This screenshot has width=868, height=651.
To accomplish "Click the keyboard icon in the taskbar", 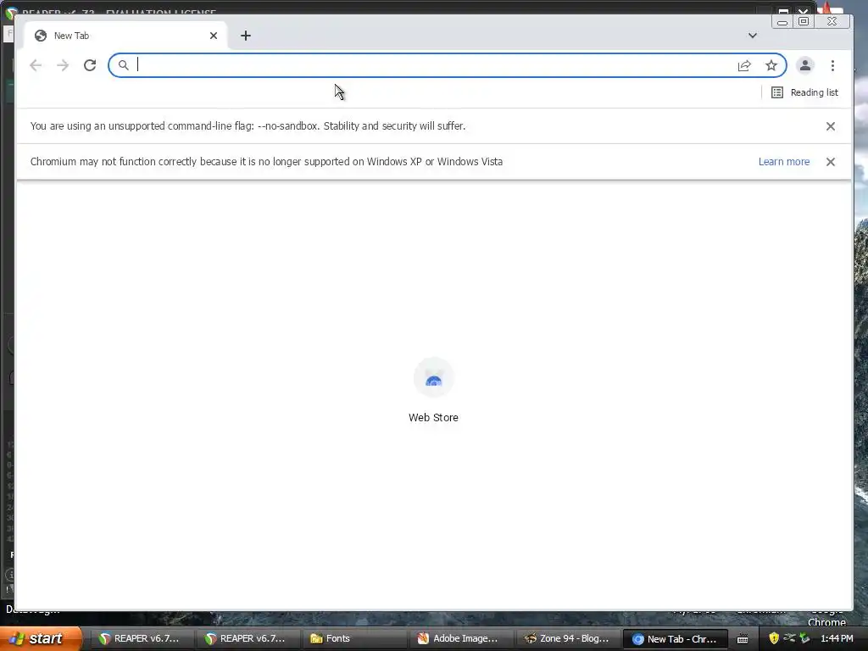I will pos(743,639).
